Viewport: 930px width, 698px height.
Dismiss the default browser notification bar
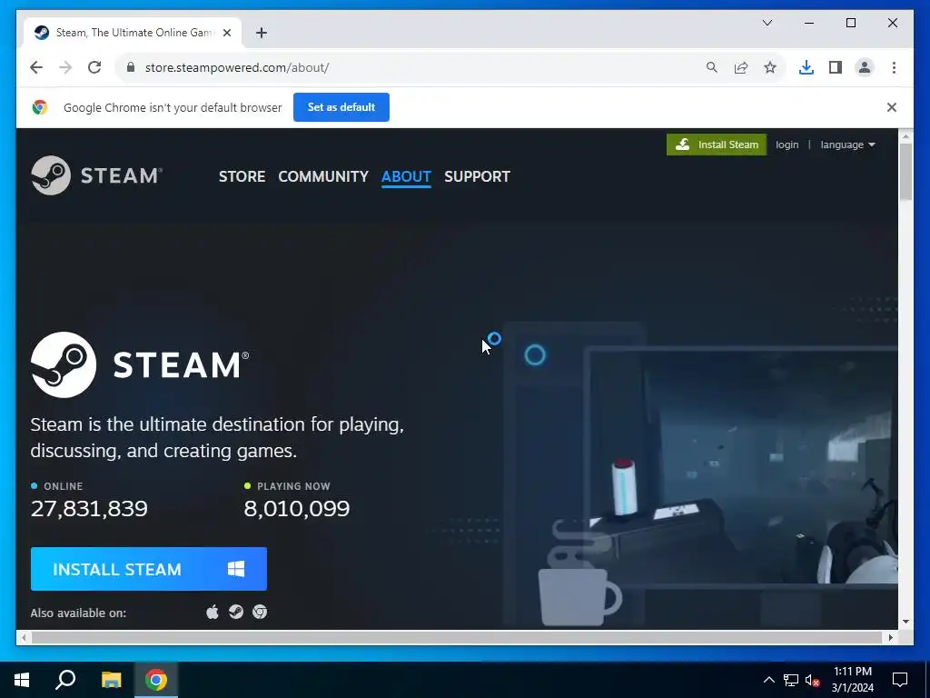tap(892, 107)
